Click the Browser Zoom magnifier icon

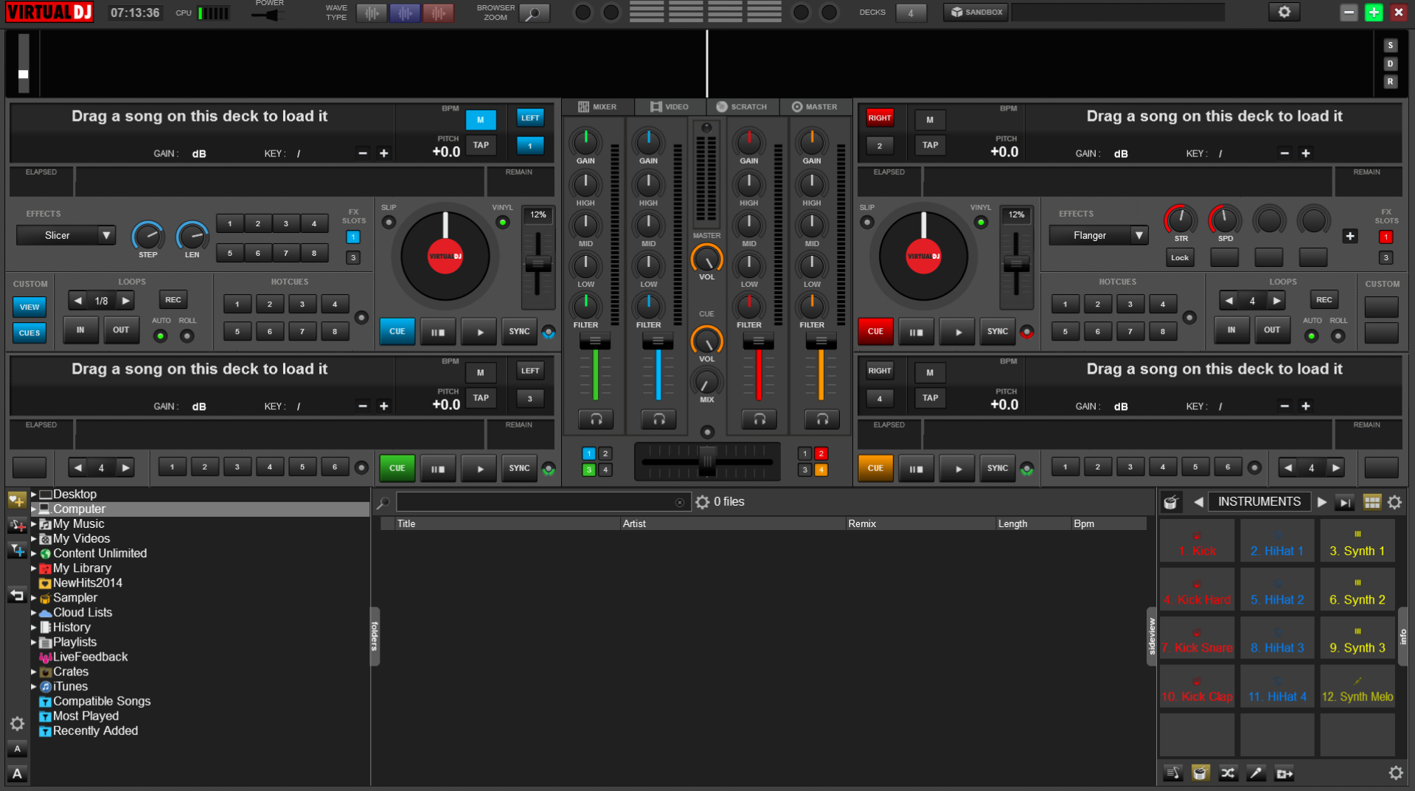(x=534, y=13)
